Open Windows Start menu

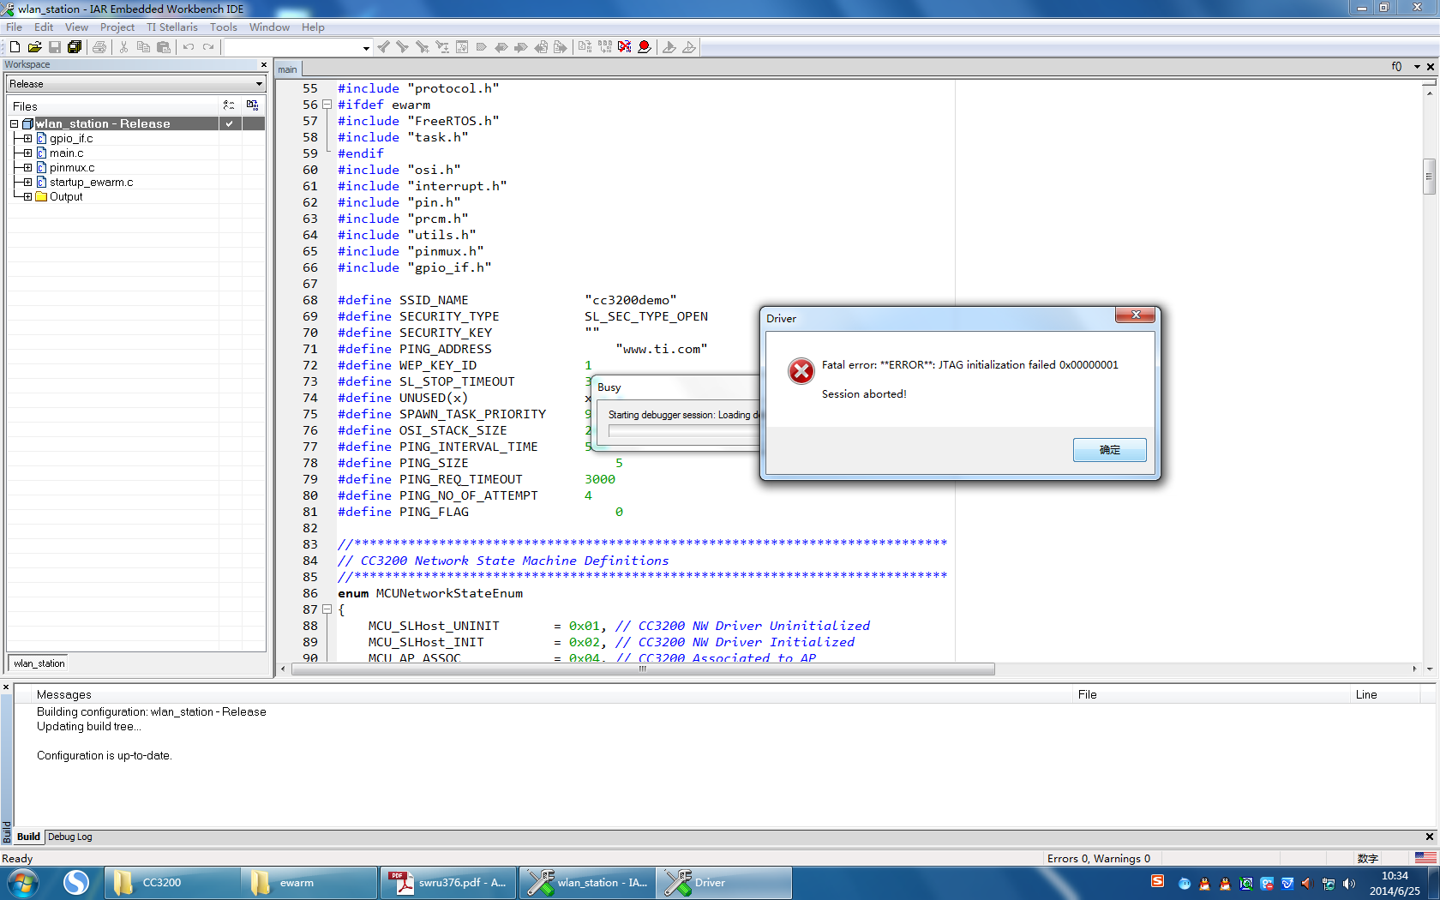click(x=23, y=883)
